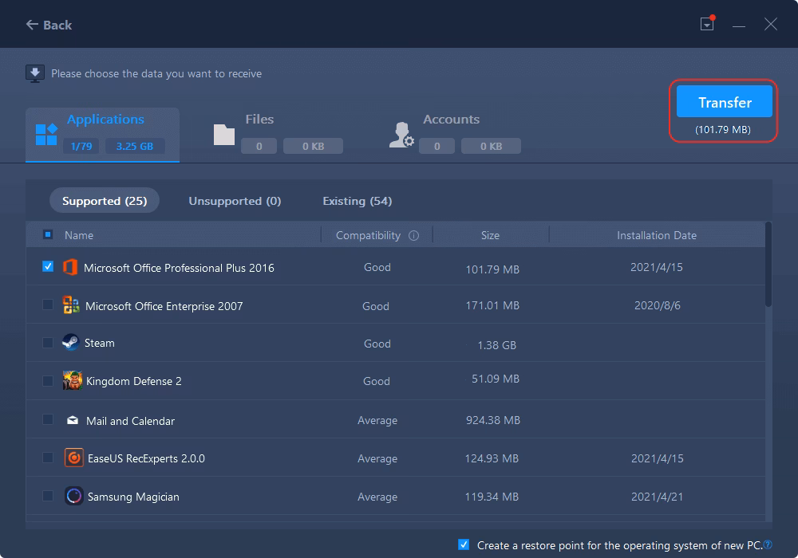Start the transfer with the Transfer button
Screen dimensions: 798x558
725,102
